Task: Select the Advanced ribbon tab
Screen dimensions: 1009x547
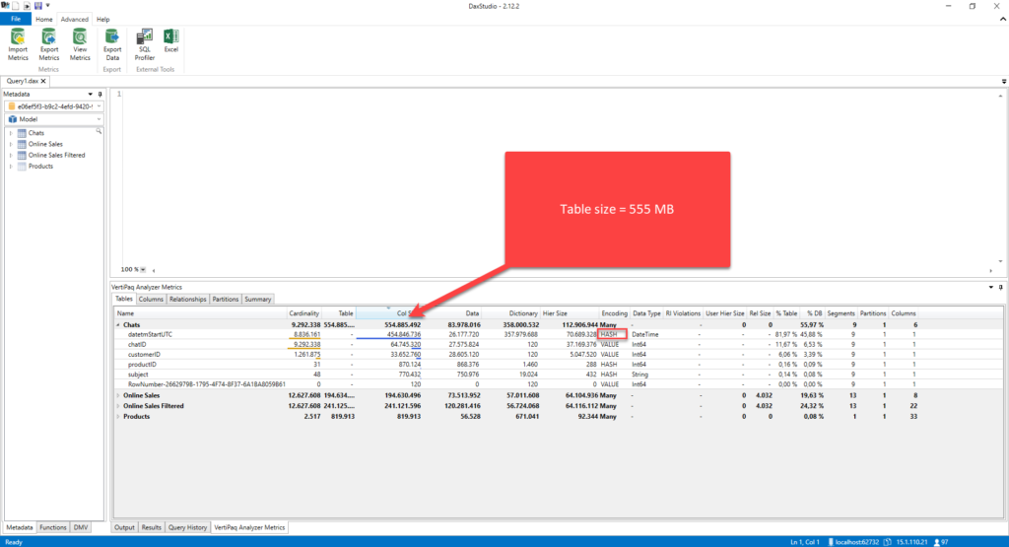Action: (x=75, y=20)
